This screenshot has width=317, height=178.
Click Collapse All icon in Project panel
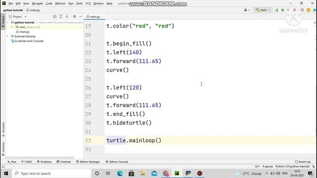[x=67, y=16]
